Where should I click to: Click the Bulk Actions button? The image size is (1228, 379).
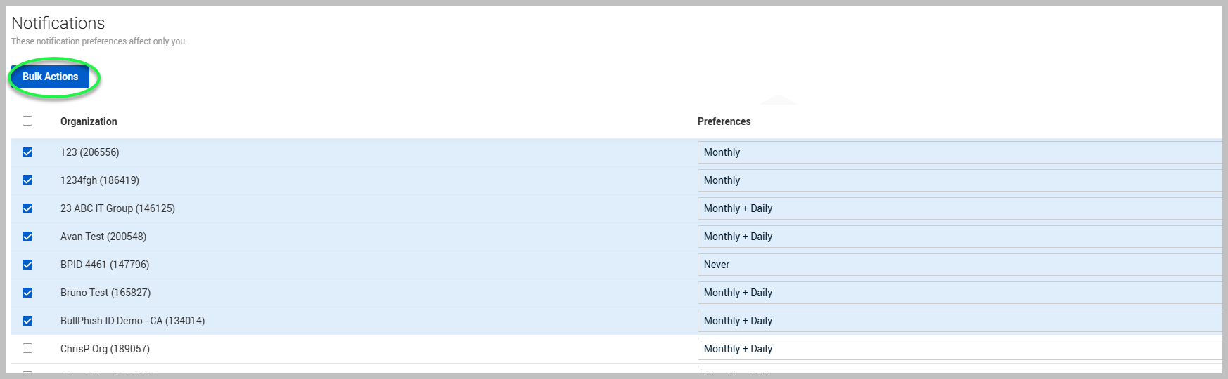point(50,77)
